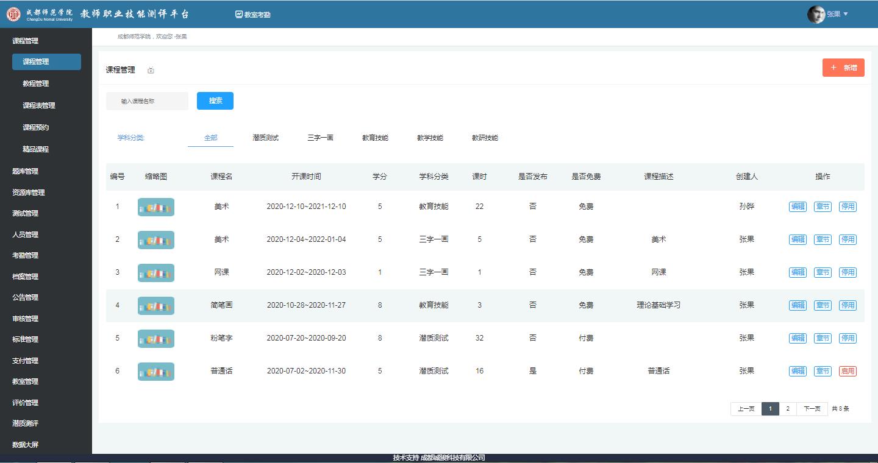
Task: Click the video icon beside 课程管理 title
Action: 151,71
